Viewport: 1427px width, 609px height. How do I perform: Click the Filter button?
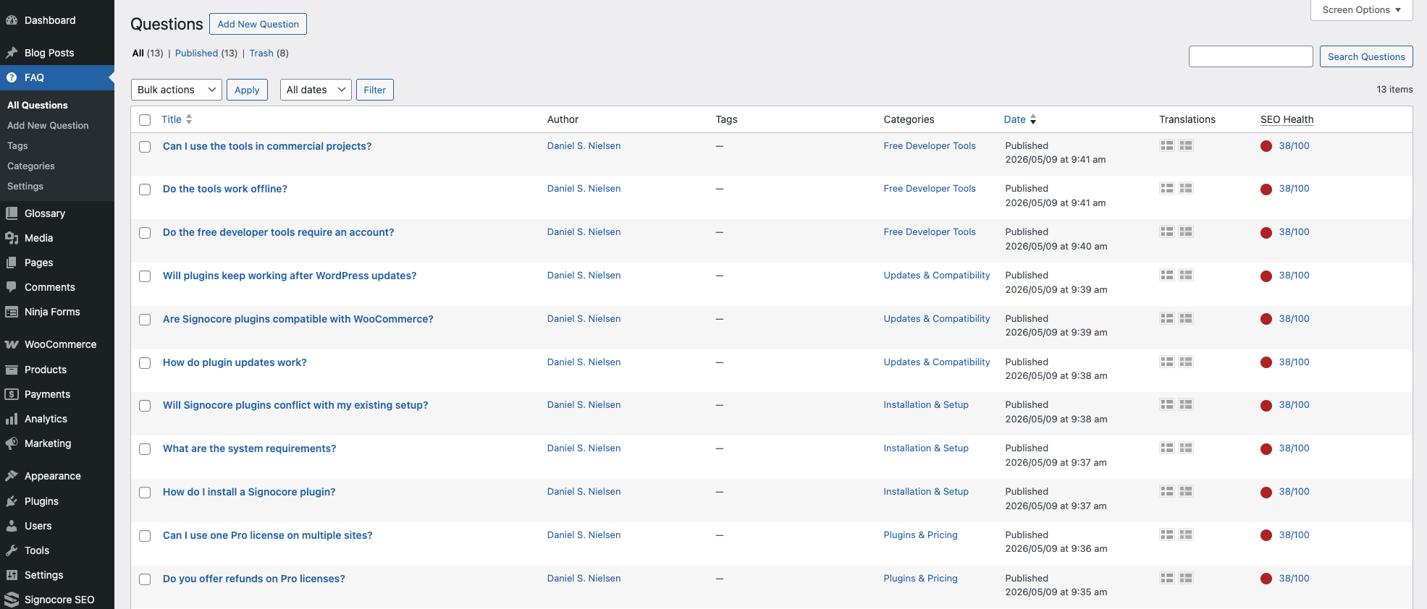point(374,90)
